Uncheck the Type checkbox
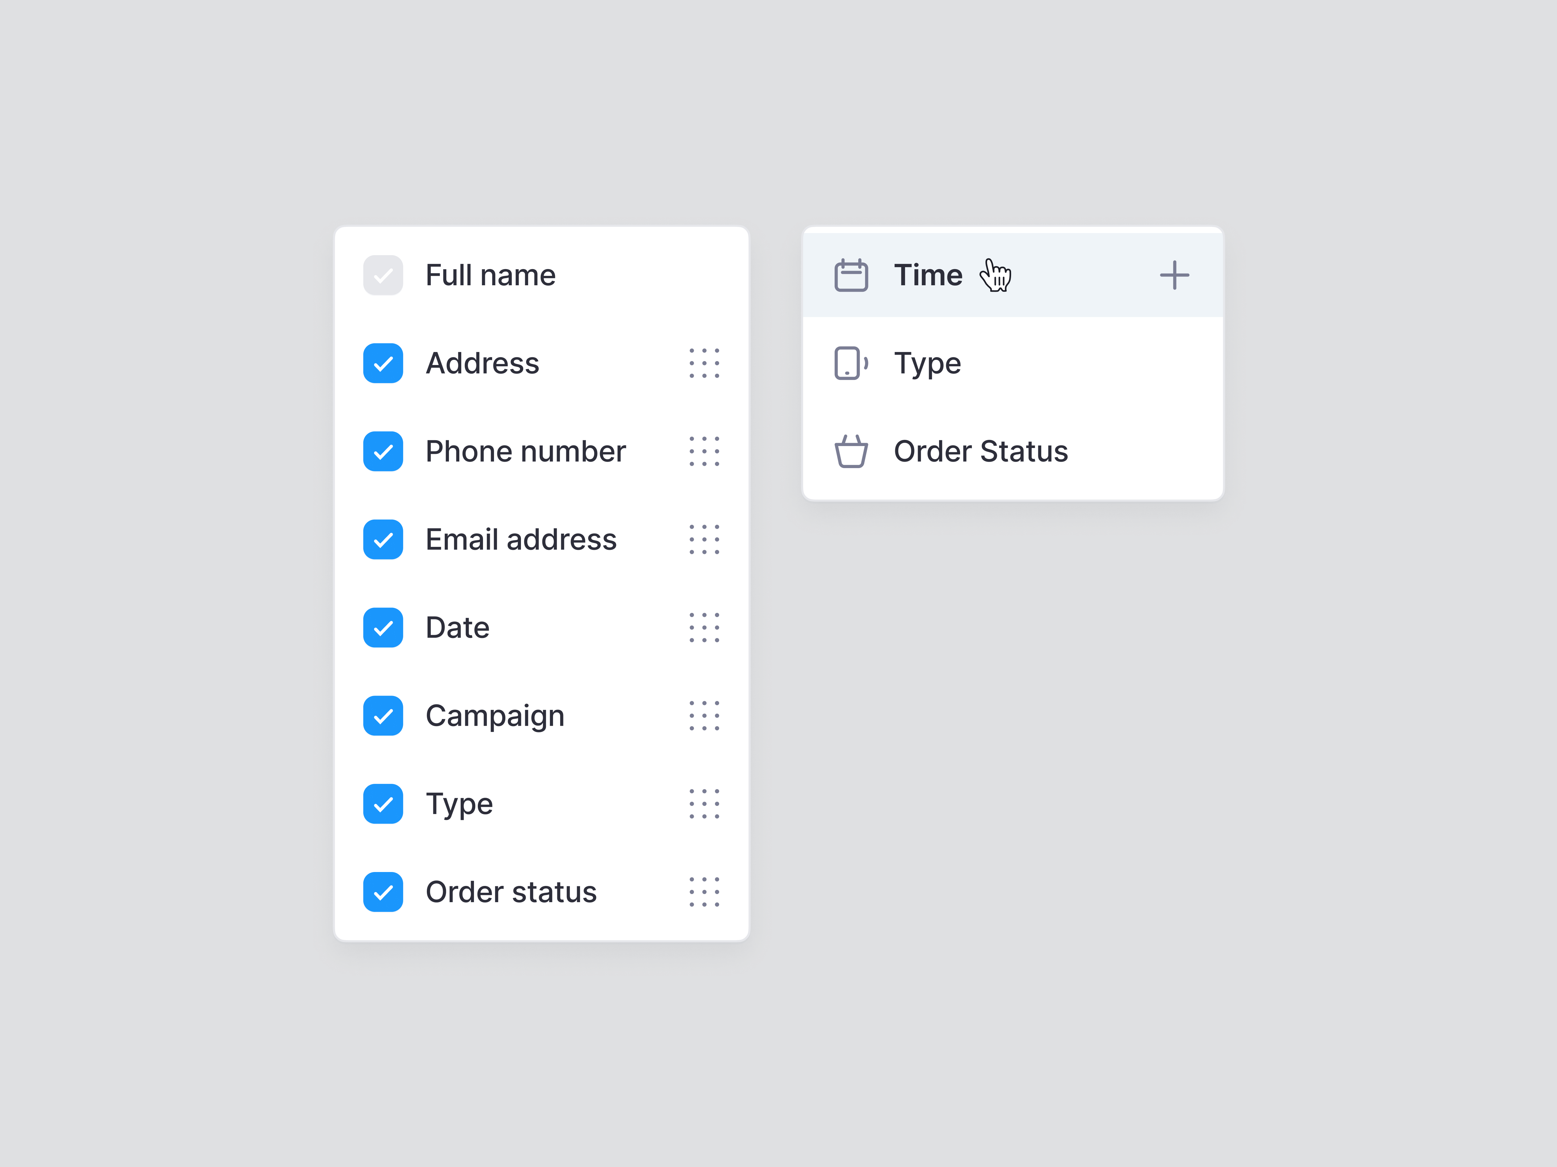The width and height of the screenshot is (1557, 1167). tap(383, 804)
